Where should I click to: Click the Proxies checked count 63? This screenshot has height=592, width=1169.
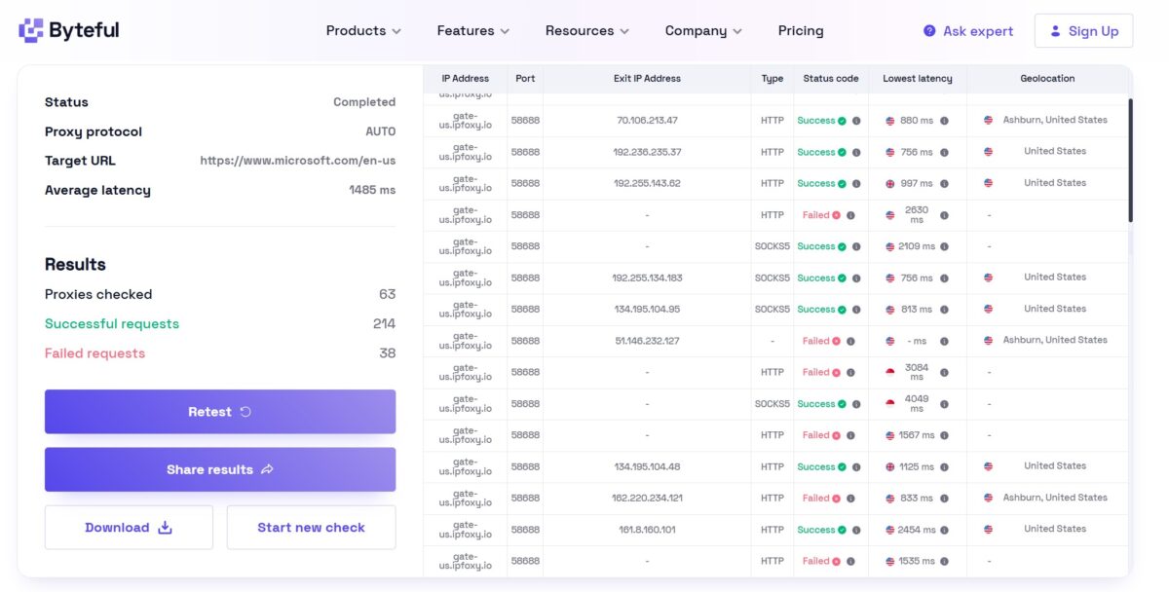pos(388,295)
